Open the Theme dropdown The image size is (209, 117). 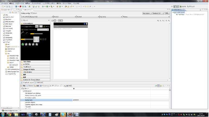coord(134,17)
